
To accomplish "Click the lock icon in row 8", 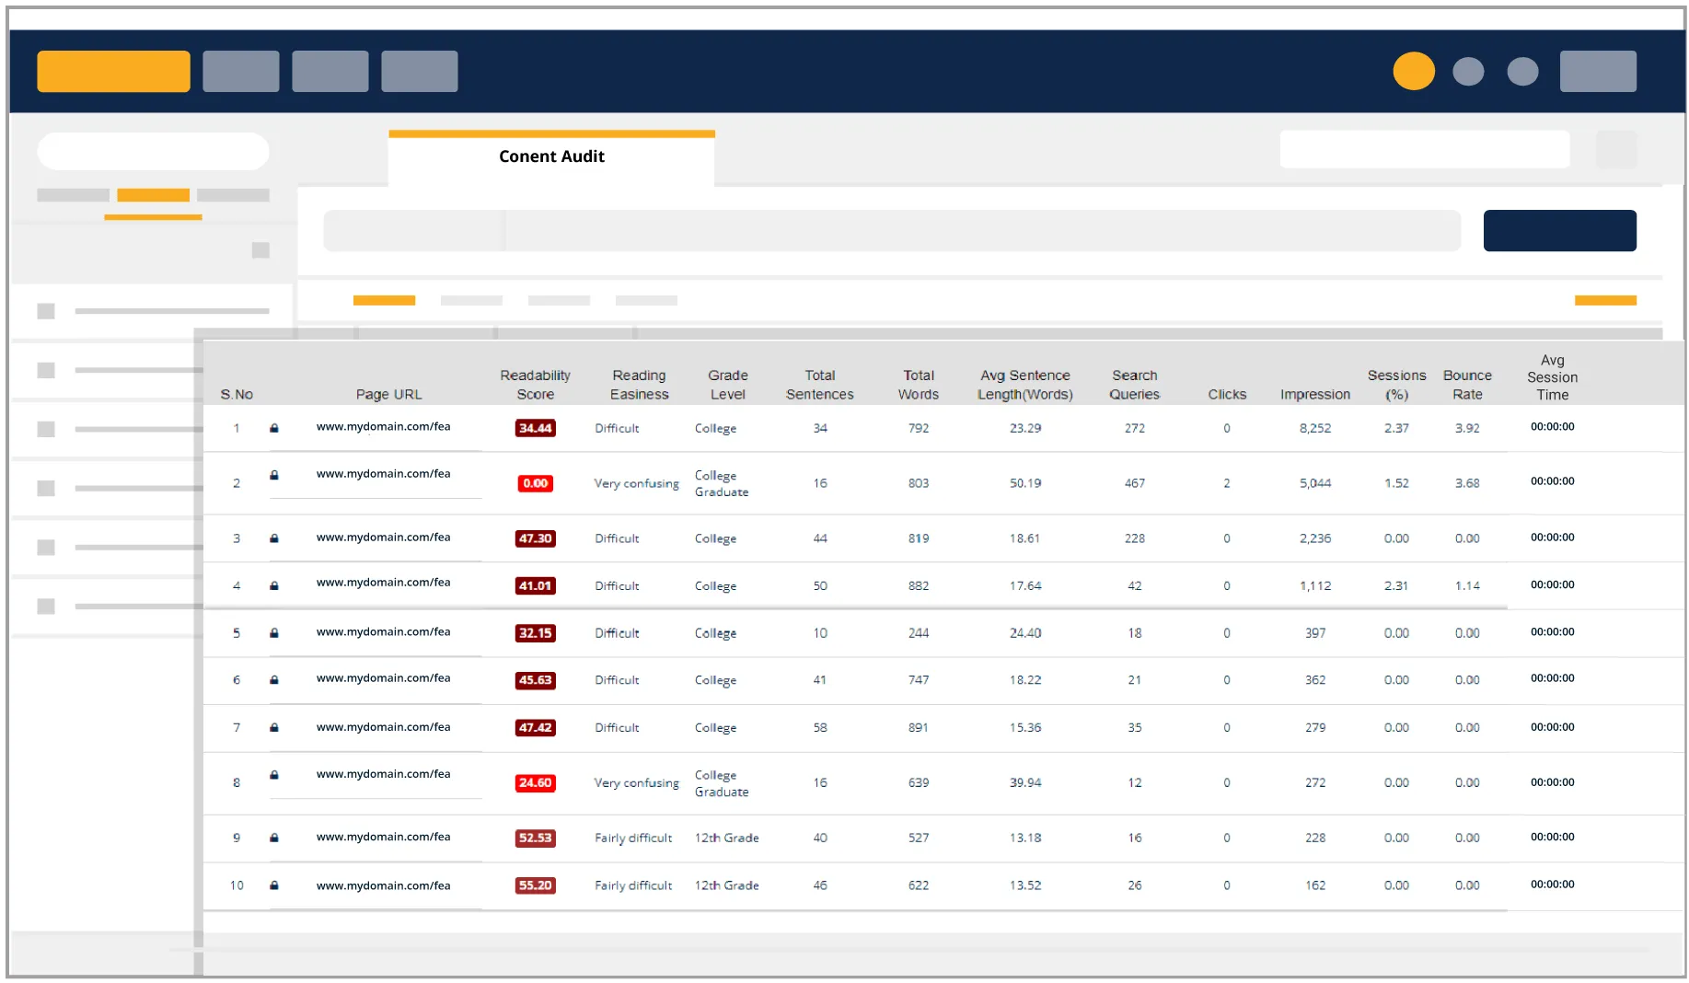I will coord(273,775).
